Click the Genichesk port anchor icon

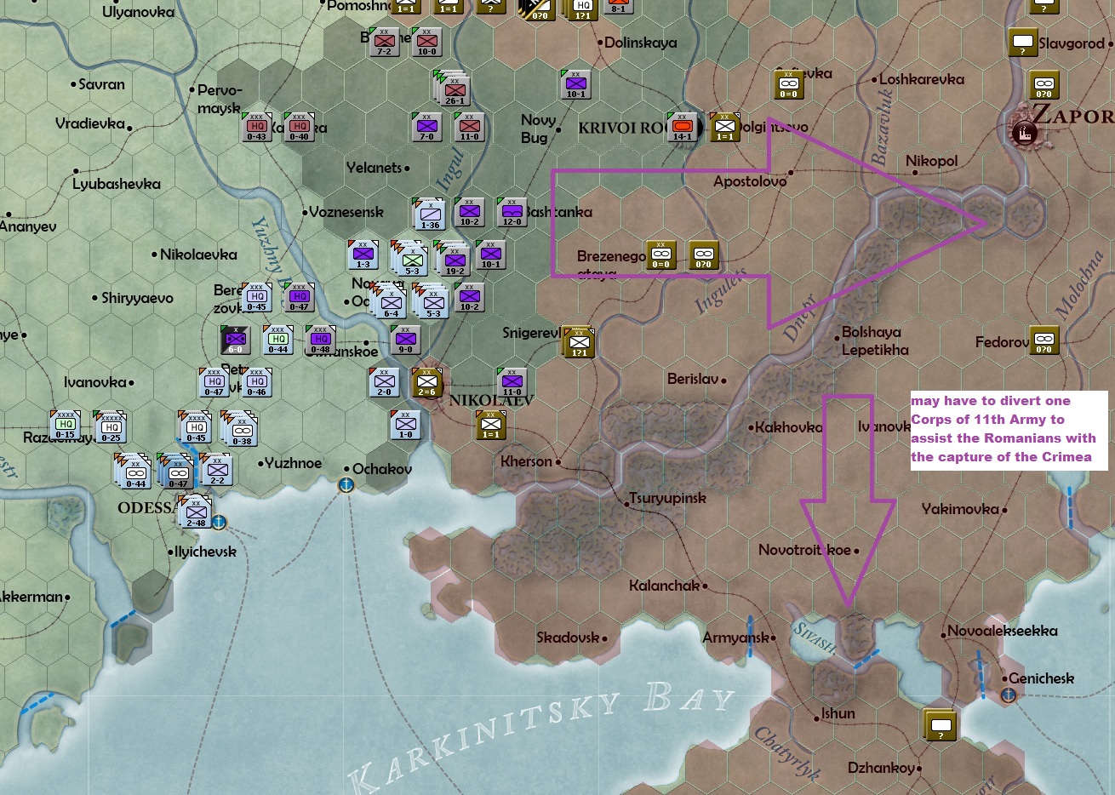[x=1008, y=695]
